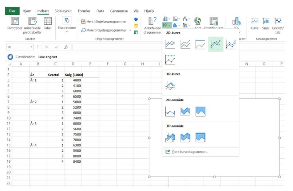Select the last 3D-område chart option
Image resolution: width=293 pixels, height=191 pixels.
pyautogui.click(x=201, y=137)
